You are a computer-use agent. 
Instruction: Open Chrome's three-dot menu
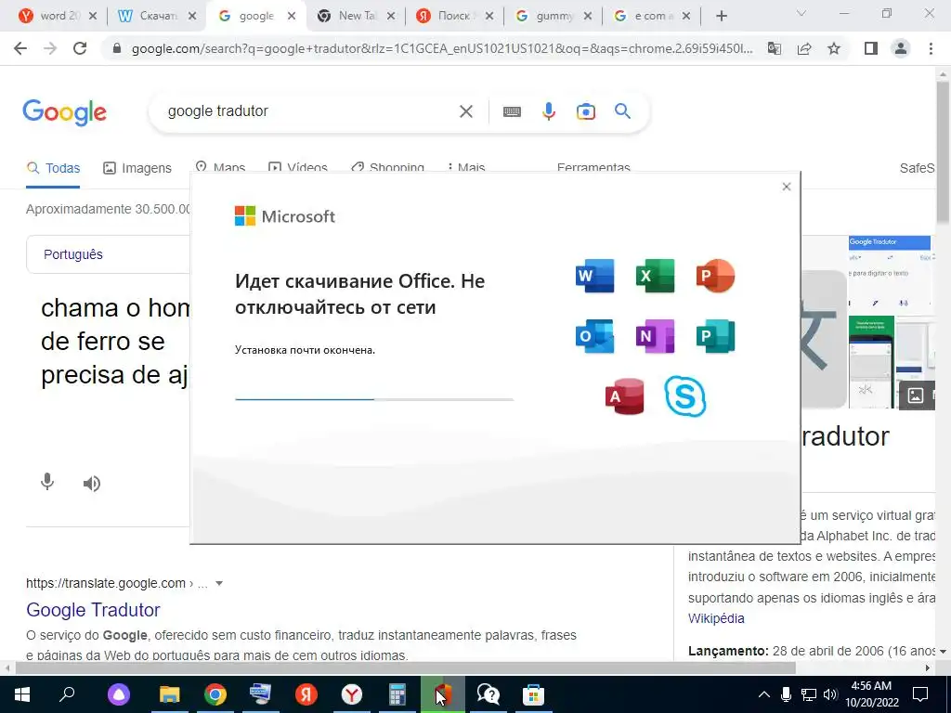(x=931, y=48)
